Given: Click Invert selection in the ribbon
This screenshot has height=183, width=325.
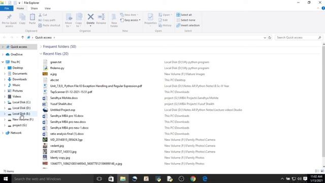Looking at the screenshot, I should (188, 25).
